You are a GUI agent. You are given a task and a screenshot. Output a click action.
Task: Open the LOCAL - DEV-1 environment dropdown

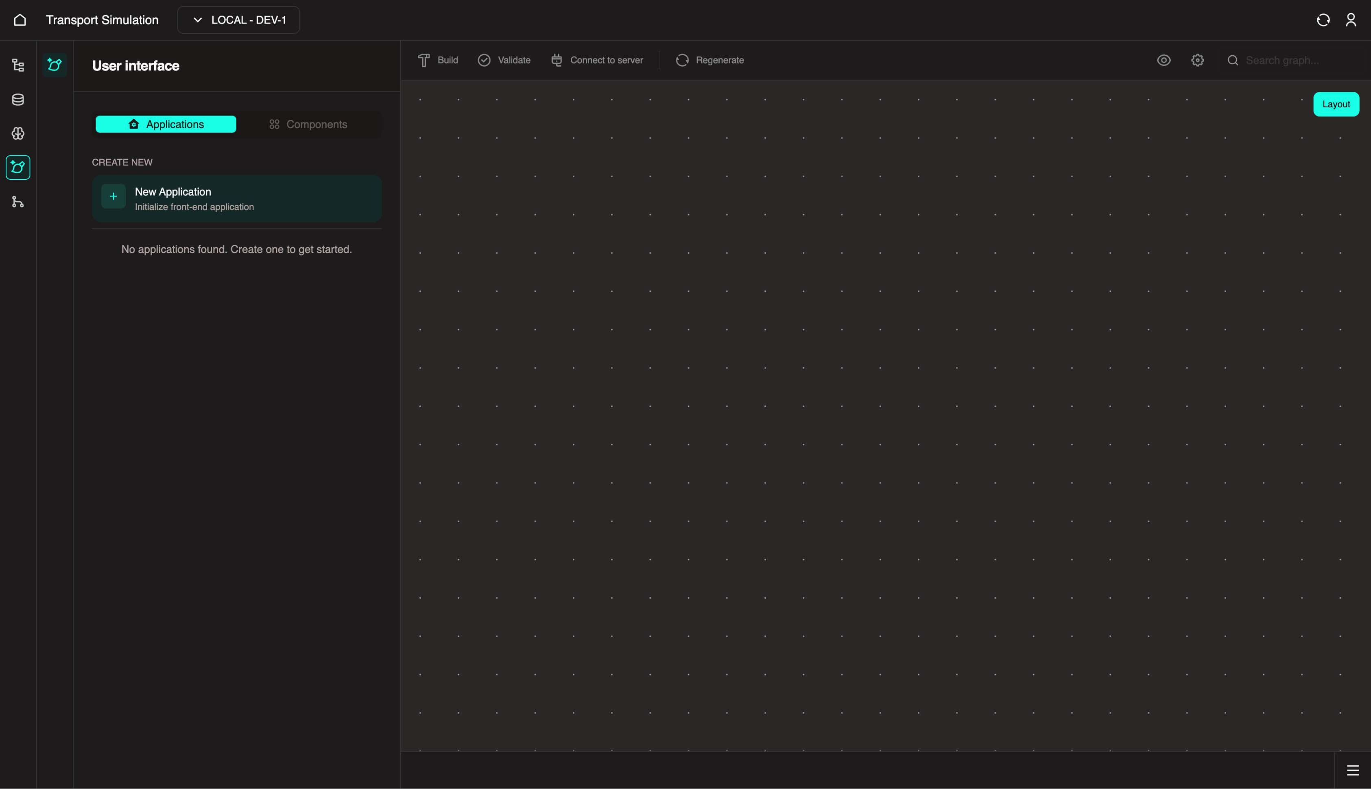tap(238, 20)
